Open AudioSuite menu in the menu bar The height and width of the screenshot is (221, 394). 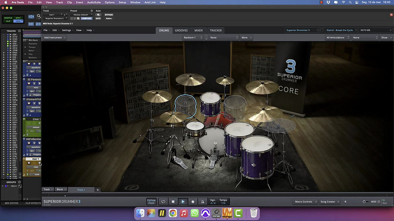pyautogui.click(x=94, y=2)
